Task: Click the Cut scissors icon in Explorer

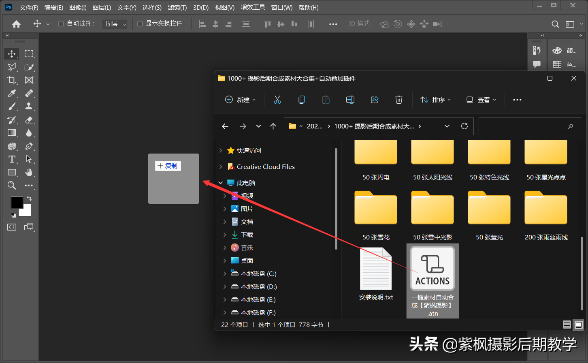Action: 277,100
